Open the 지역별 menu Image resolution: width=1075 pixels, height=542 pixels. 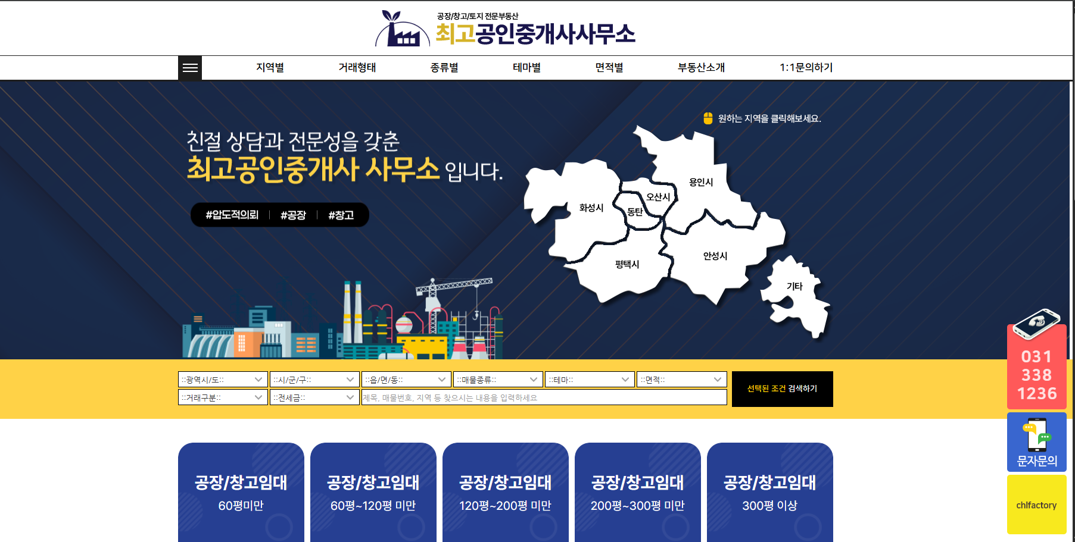point(270,68)
